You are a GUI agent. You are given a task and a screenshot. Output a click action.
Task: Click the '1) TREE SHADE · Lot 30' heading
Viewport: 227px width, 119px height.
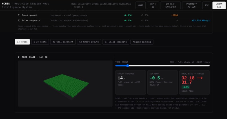coord(33,57)
